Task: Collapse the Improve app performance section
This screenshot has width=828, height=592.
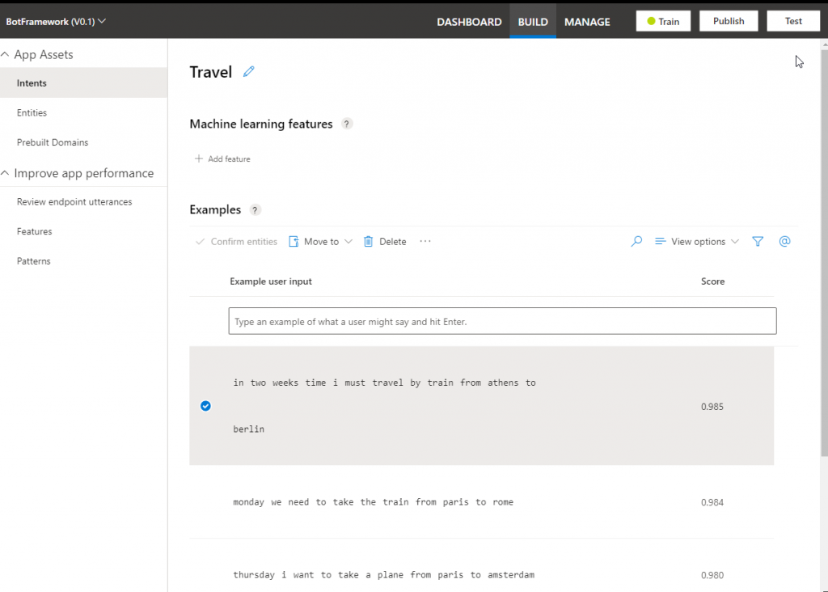Action: 6,173
